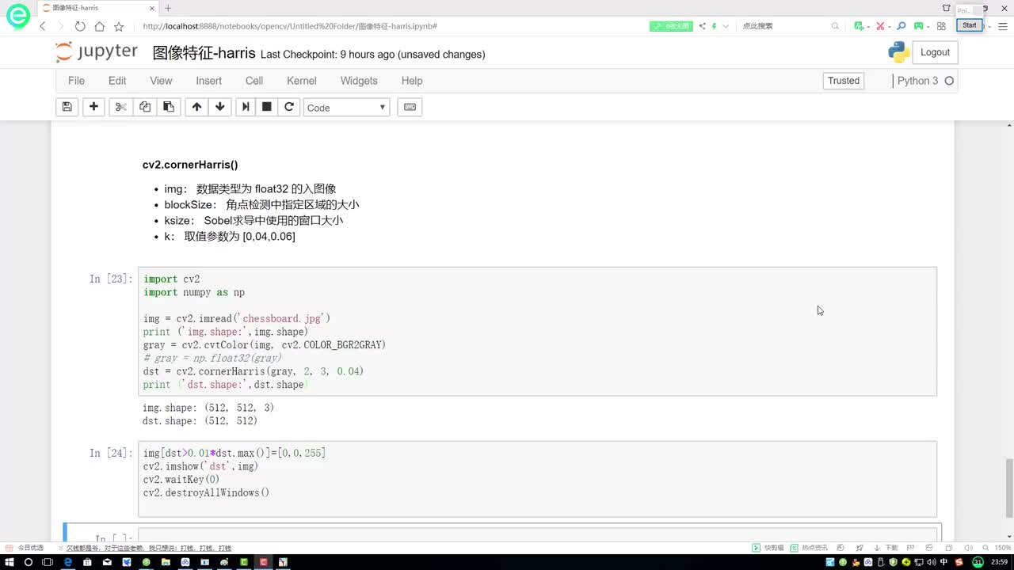Screen dimensions: 1014x570
Task: Open the browser screenshot scissors tool
Action: coord(879,26)
